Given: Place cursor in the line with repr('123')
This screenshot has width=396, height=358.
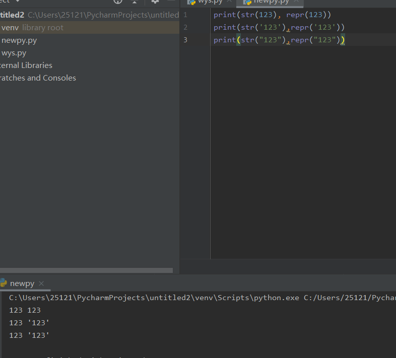Looking at the screenshot, I should pos(279,27).
